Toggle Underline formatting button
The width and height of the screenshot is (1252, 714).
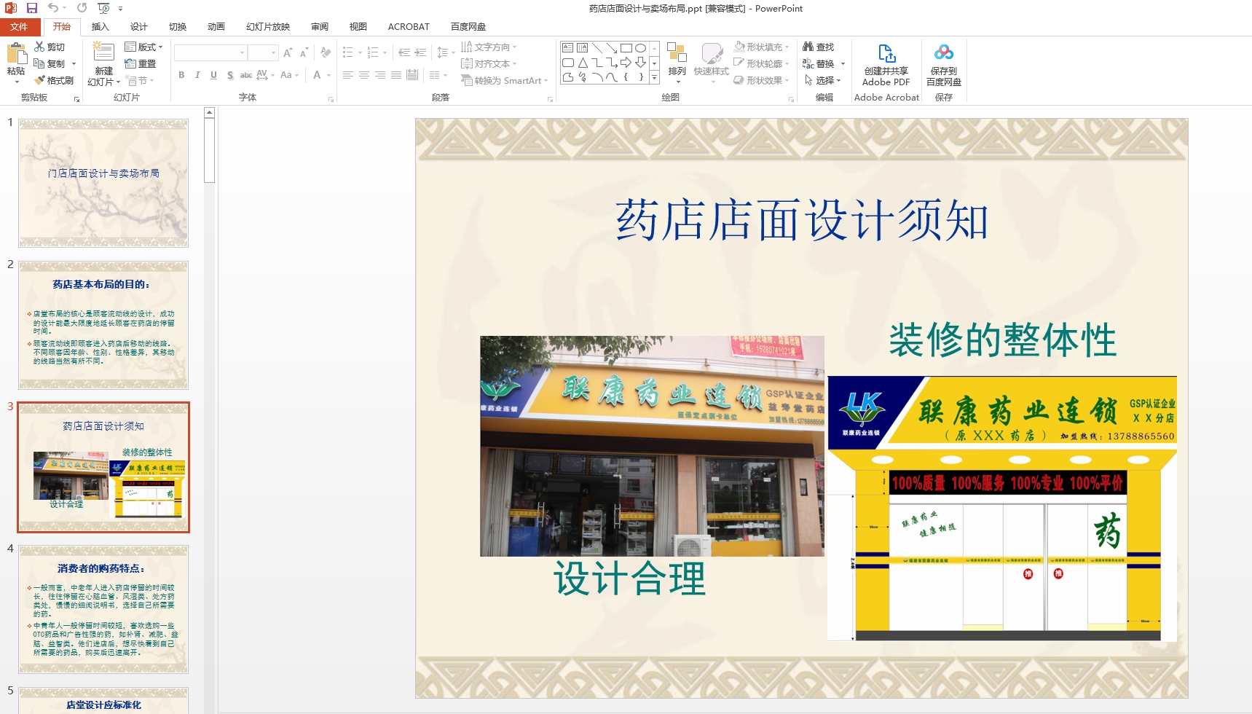pos(213,75)
